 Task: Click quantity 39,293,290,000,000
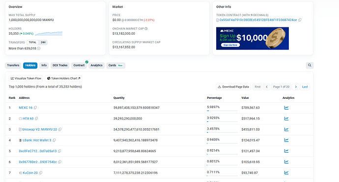point(128,118)
